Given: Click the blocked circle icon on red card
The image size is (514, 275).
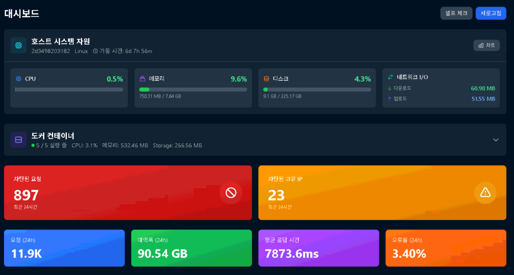Looking at the screenshot, I should (x=231, y=192).
